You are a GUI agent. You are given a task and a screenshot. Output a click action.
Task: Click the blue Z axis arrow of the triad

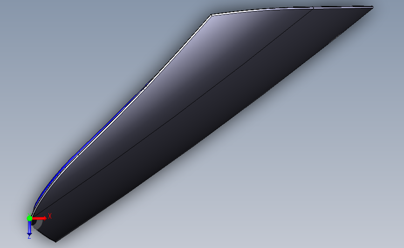(29, 228)
